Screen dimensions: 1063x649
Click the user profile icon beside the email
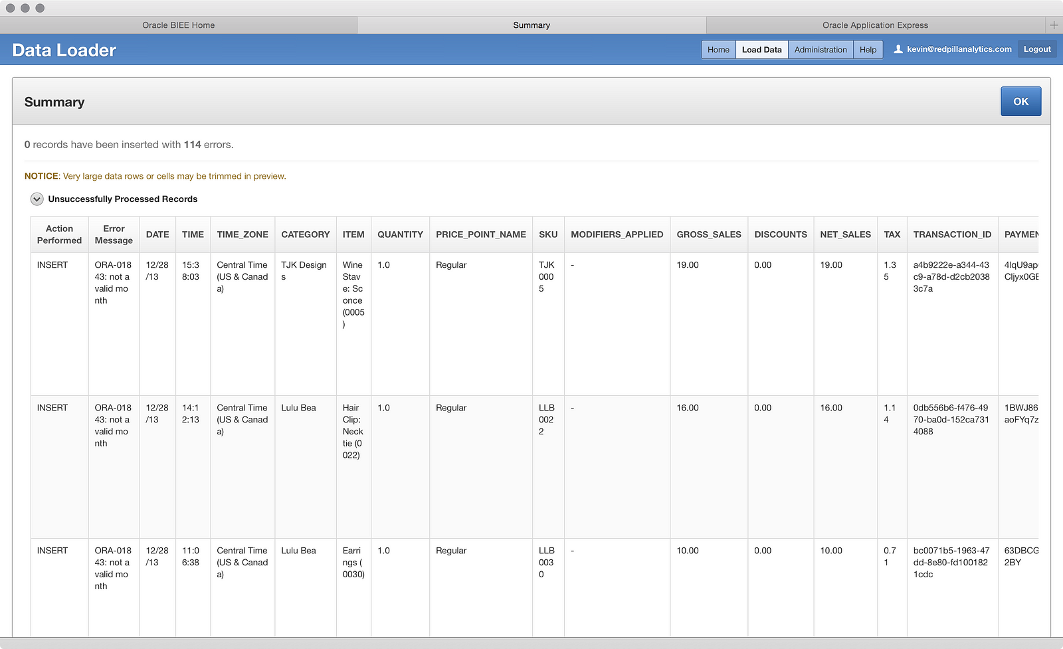898,49
